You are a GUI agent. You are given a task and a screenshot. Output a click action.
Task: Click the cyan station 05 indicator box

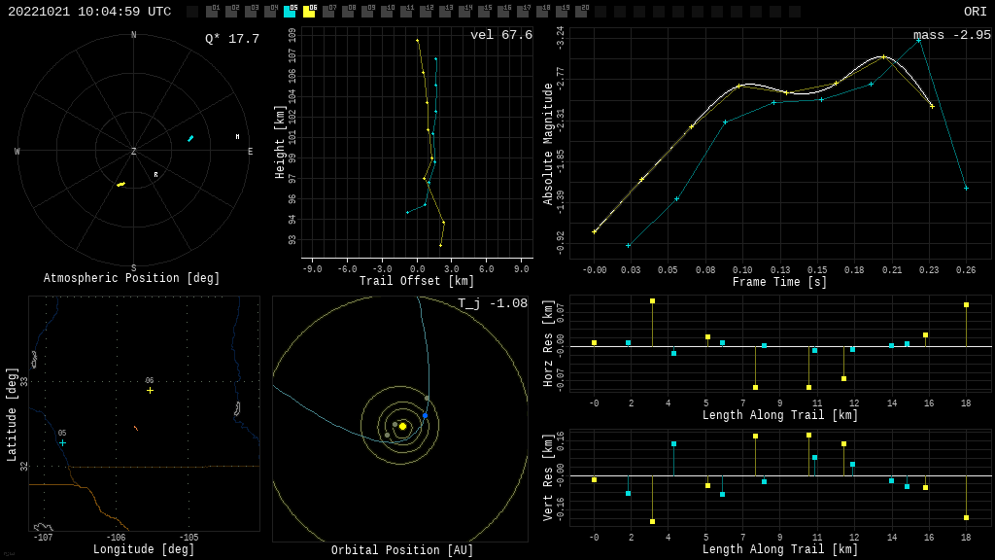[x=290, y=12]
